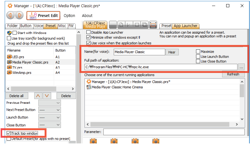Click the orange full-screen frame icon
Image resolution: width=251 pixels, height=144 pixels.
(x=153, y=25)
